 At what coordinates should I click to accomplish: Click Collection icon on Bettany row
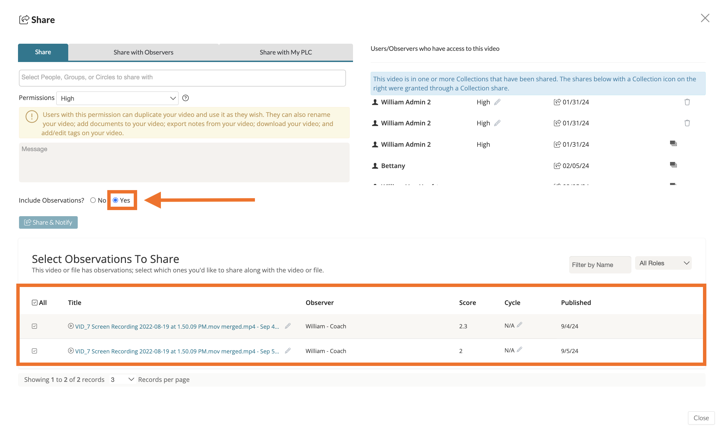point(673,165)
